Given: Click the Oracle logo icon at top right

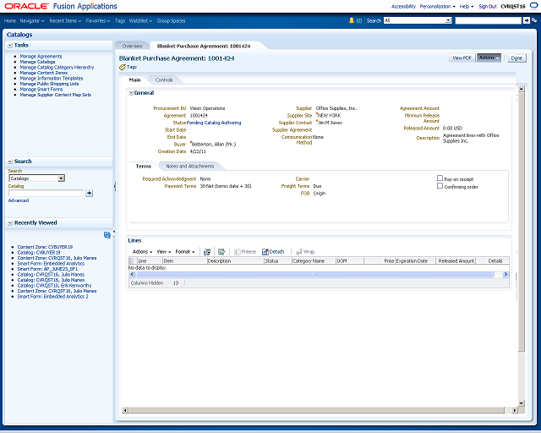Looking at the screenshot, I should (x=533, y=6).
